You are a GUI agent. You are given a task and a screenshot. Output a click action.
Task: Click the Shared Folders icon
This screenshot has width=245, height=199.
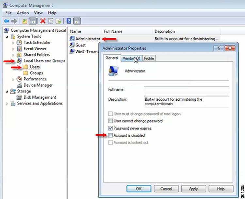coord(19,55)
